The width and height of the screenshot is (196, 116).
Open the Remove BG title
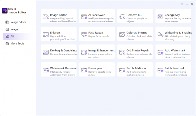coord(134,15)
